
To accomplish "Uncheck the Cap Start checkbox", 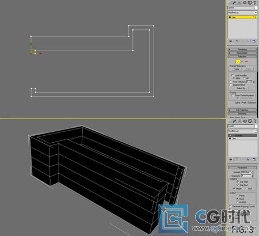I will tap(238, 181).
